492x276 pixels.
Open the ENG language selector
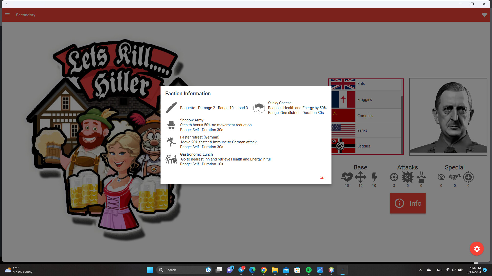(x=438, y=270)
